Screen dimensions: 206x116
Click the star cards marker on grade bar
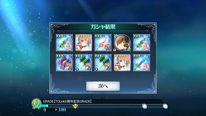click(x=75, y=106)
